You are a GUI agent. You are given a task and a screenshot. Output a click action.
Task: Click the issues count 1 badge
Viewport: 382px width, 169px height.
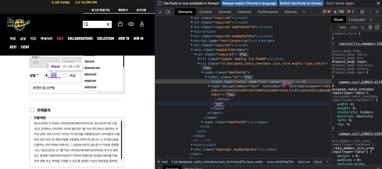351,12
